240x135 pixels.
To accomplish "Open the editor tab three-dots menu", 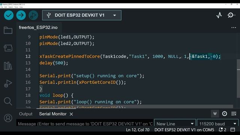I will (x=234, y=27).
